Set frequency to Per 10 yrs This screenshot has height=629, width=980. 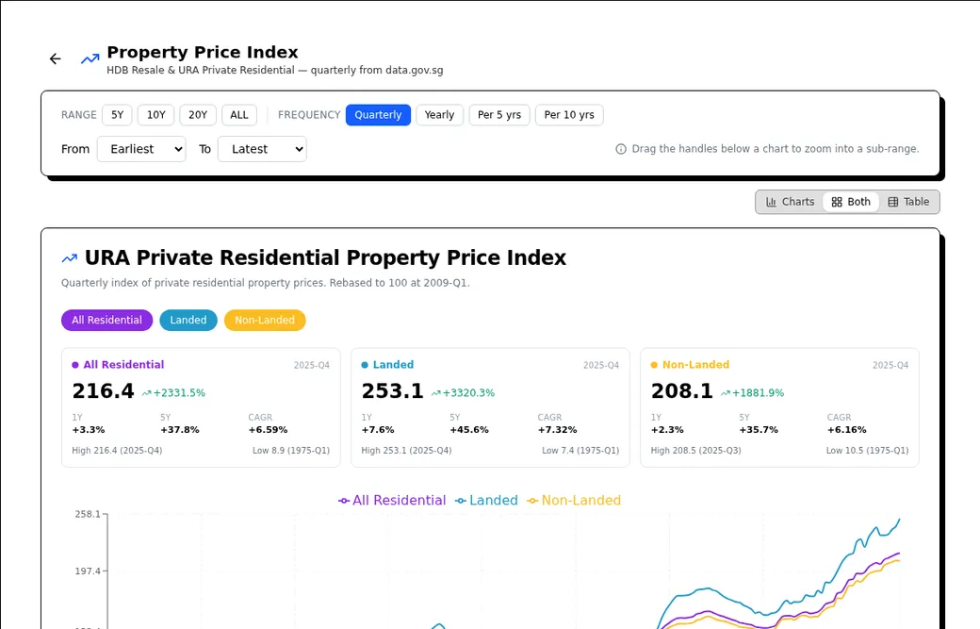(569, 115)
